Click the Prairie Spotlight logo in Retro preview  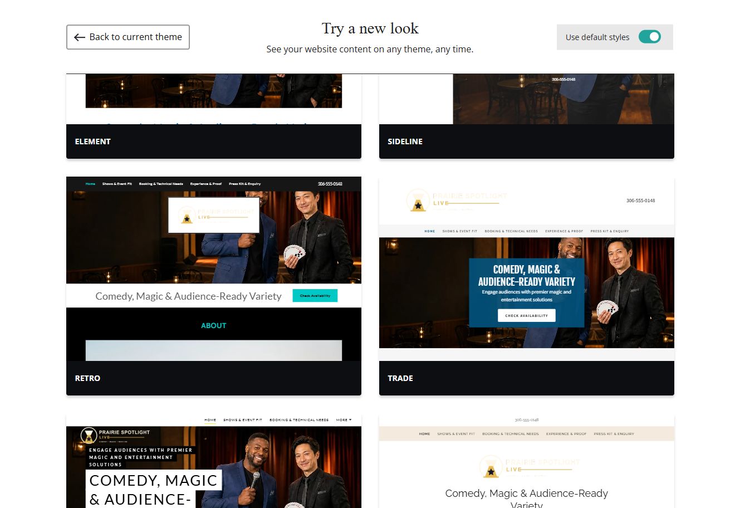point(214,215)
